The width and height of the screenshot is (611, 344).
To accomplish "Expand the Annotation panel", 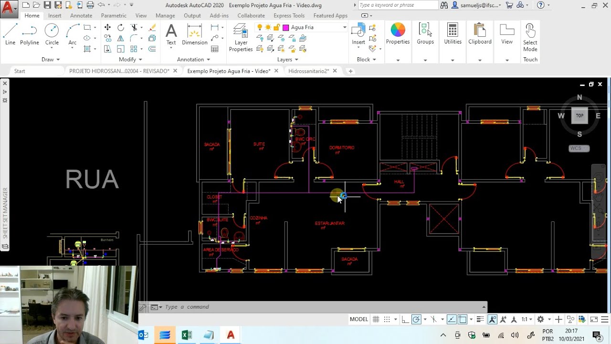I will (x=194, y=59).
